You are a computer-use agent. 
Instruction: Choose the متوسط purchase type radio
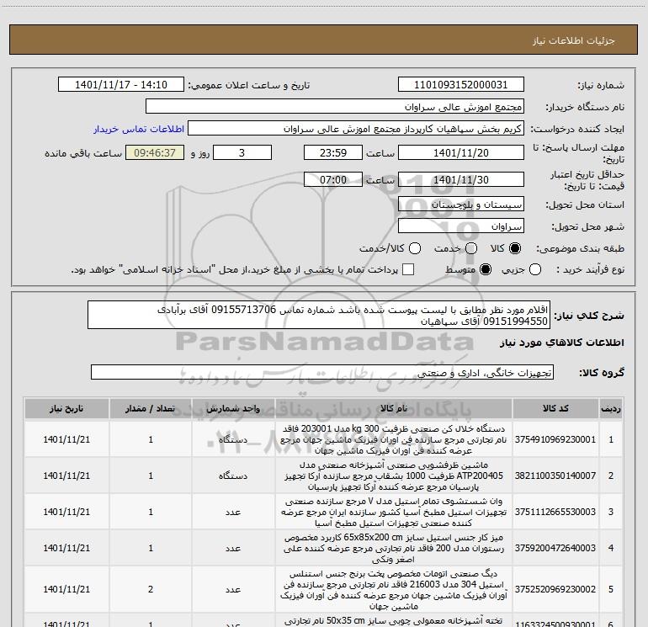[486, 269]
